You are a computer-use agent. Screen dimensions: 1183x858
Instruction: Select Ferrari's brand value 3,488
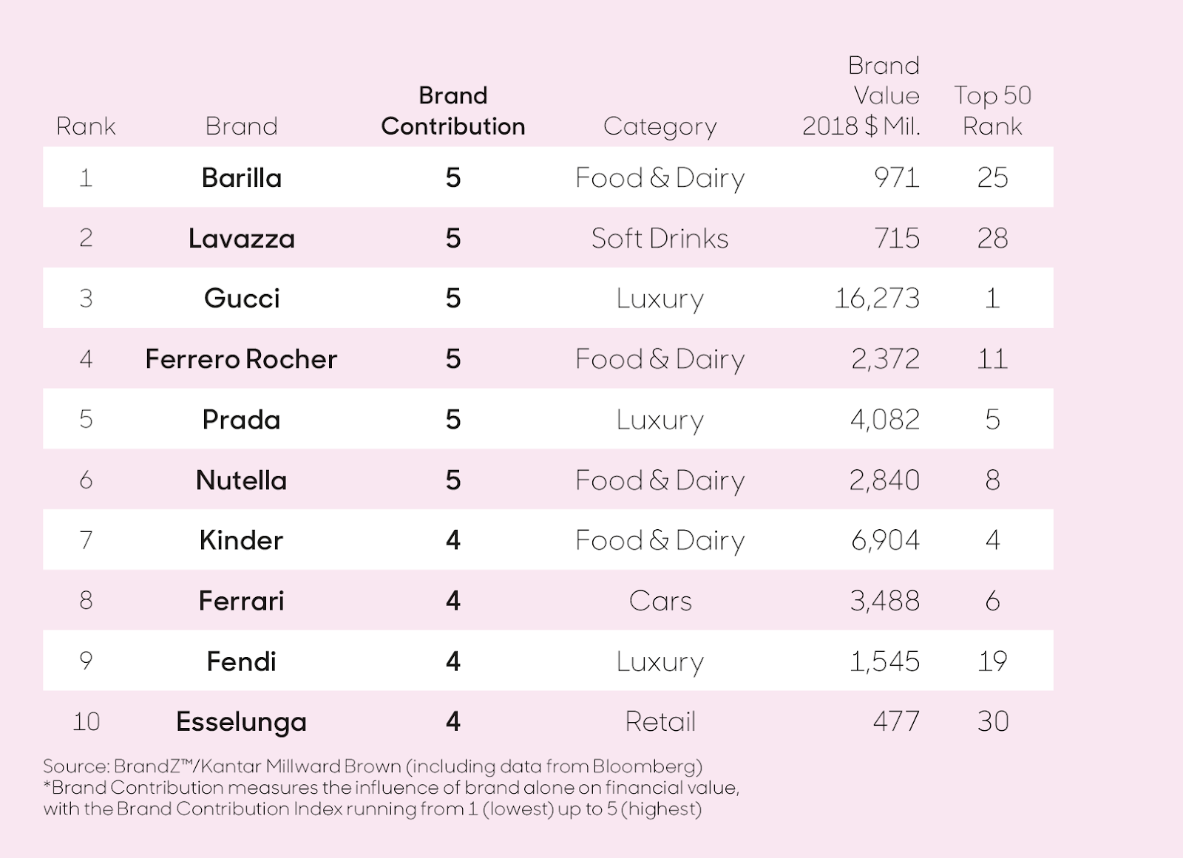tap(884, 601)
